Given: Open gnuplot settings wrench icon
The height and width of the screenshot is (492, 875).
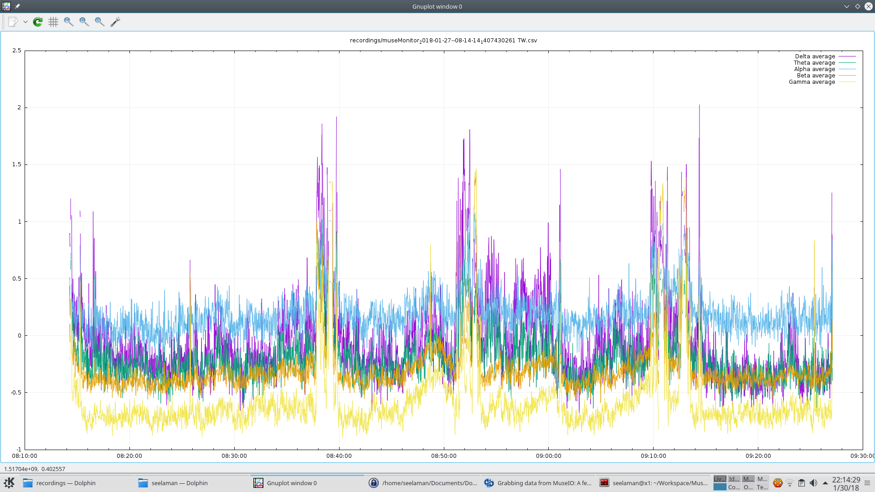Looking at the screenshot, I should point(115,22).
